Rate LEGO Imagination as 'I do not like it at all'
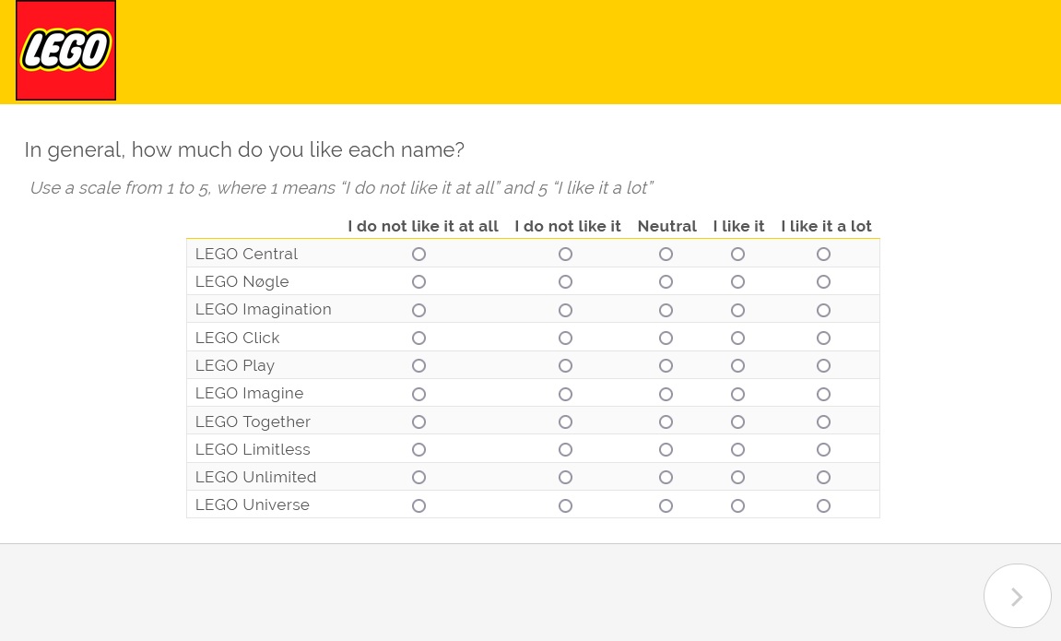 click(419, 310)
